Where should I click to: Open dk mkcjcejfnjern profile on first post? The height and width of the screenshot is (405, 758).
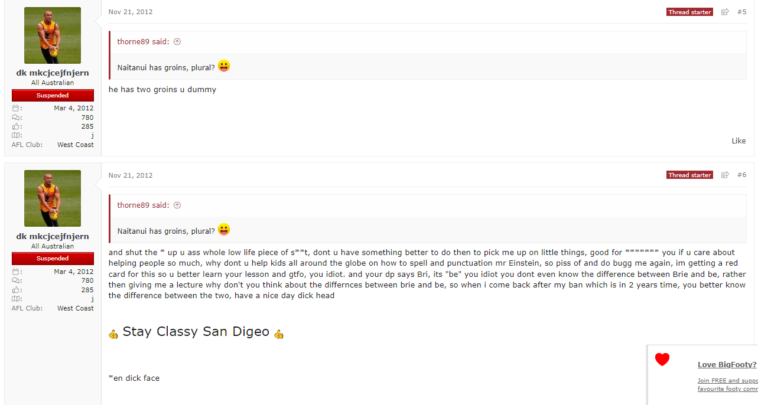coord(53,73)
